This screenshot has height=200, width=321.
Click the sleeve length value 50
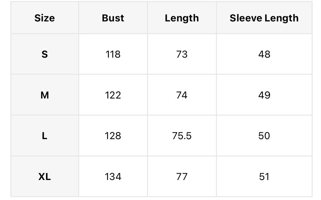264,136
